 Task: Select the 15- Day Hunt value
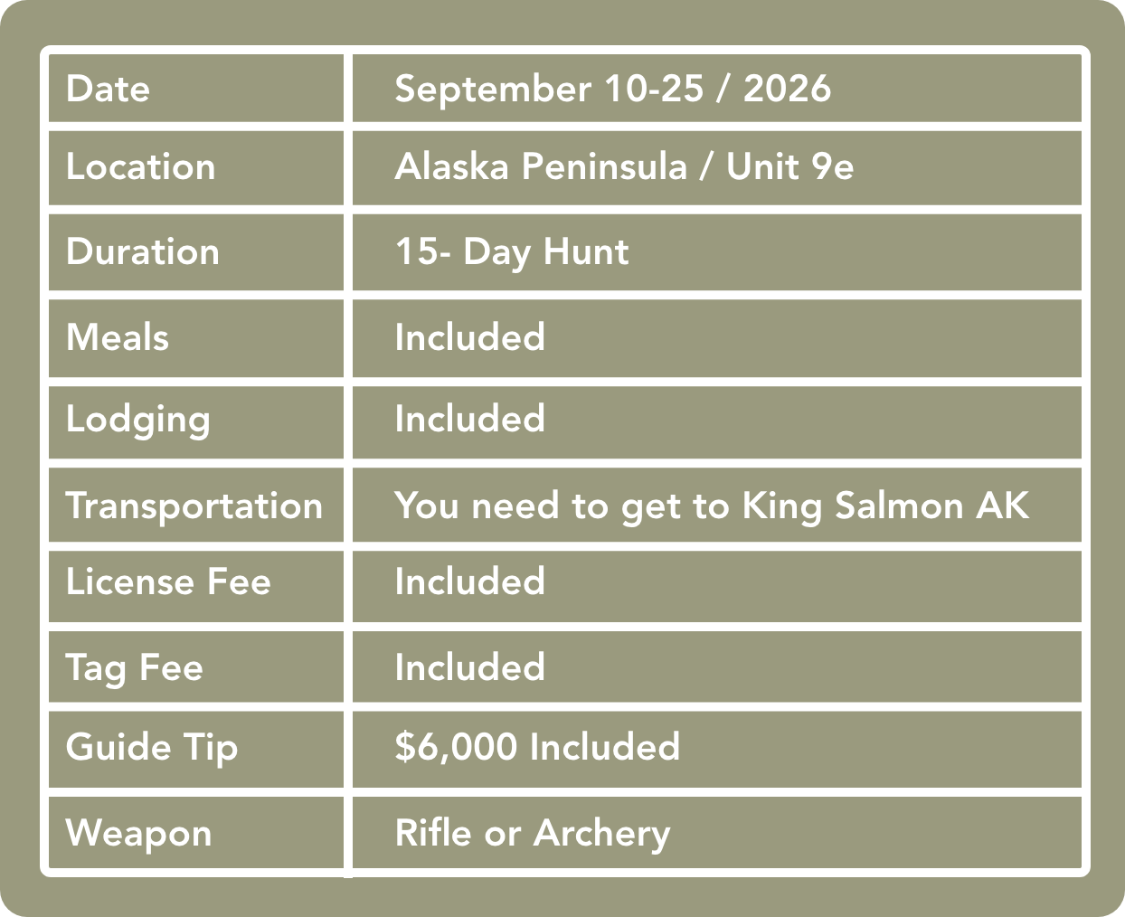click(x=511, y=251)
